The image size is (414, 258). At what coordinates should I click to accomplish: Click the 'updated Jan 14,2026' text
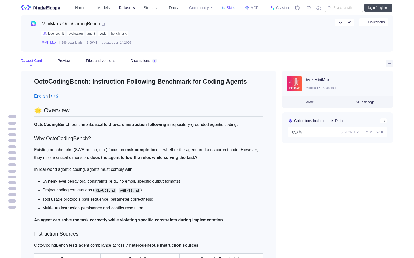[x=116, y=43]
